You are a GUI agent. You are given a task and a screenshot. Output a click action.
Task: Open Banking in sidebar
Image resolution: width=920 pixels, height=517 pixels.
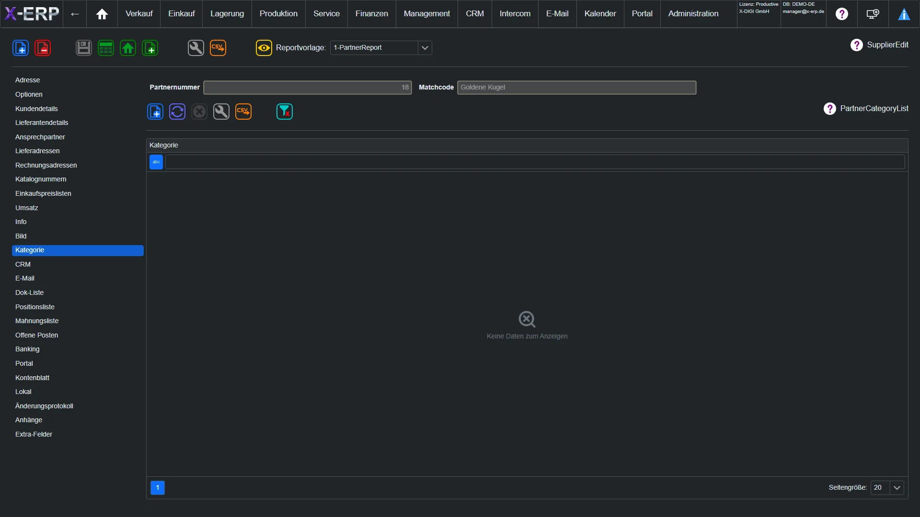[78, 349]
